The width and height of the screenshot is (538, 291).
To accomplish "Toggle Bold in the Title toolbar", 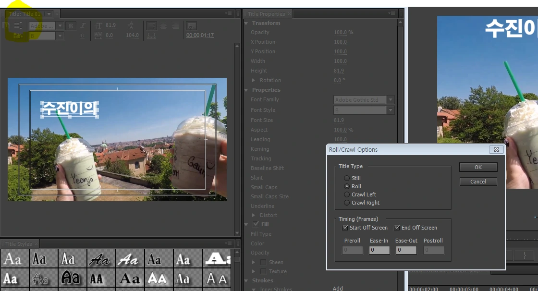I will (x=71, y=26).
